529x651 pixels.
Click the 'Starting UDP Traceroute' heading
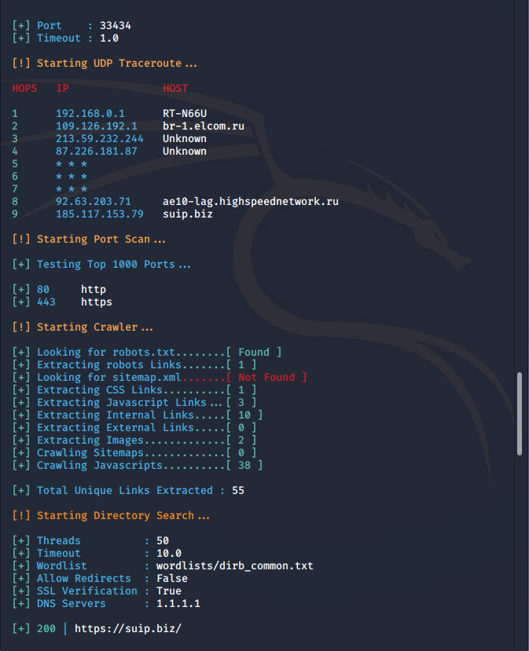[x=106, y=64]
